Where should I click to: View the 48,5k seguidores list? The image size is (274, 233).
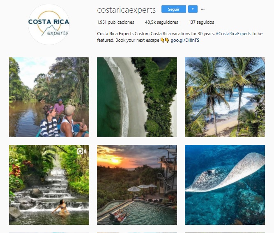click(161, 22)
